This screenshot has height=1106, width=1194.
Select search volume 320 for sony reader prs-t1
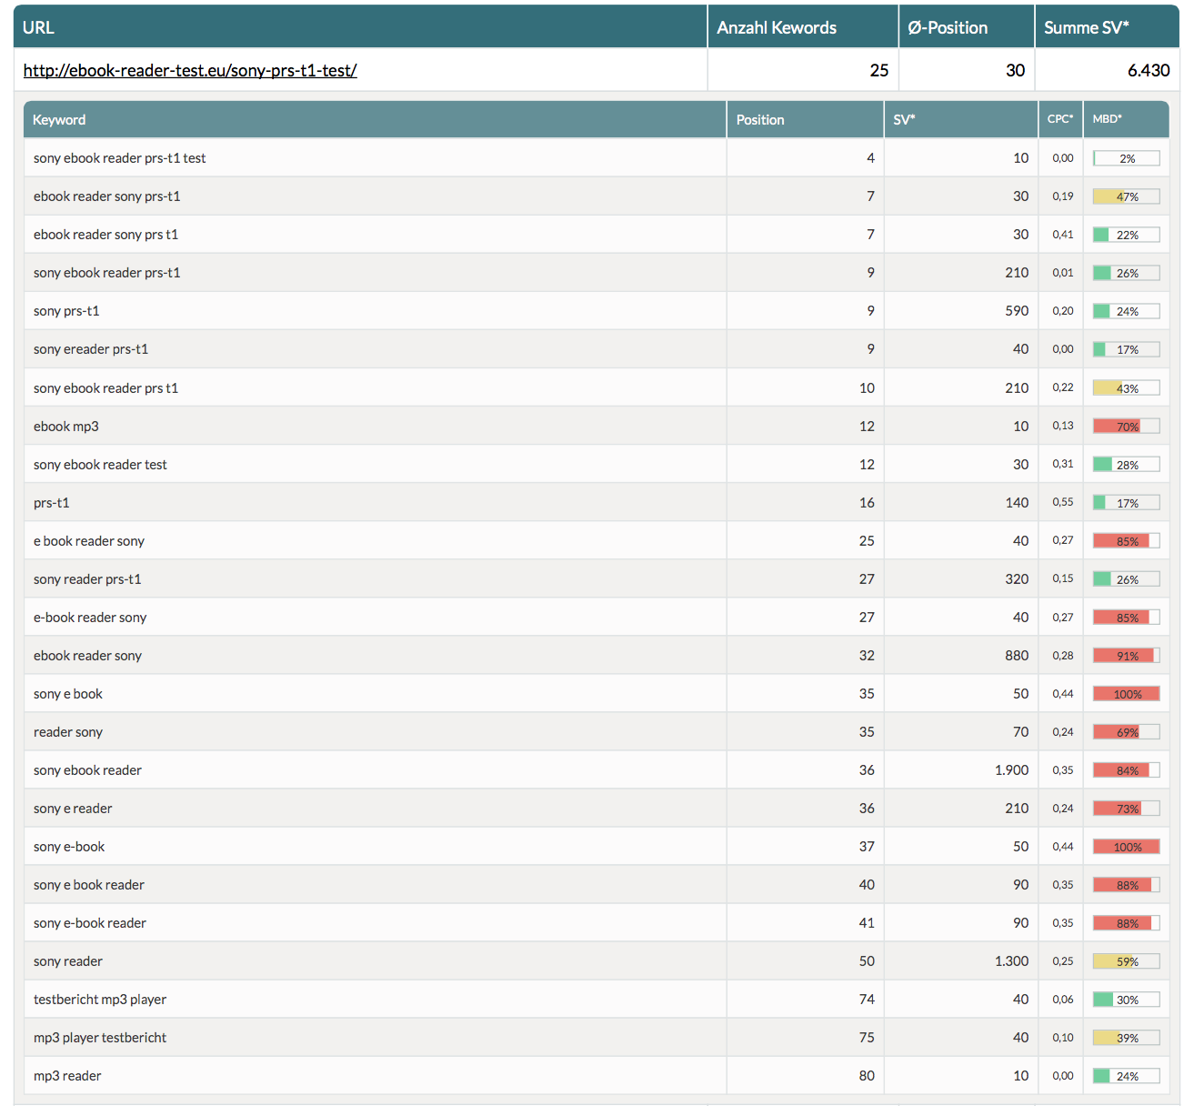click(x=1017, y=578)
